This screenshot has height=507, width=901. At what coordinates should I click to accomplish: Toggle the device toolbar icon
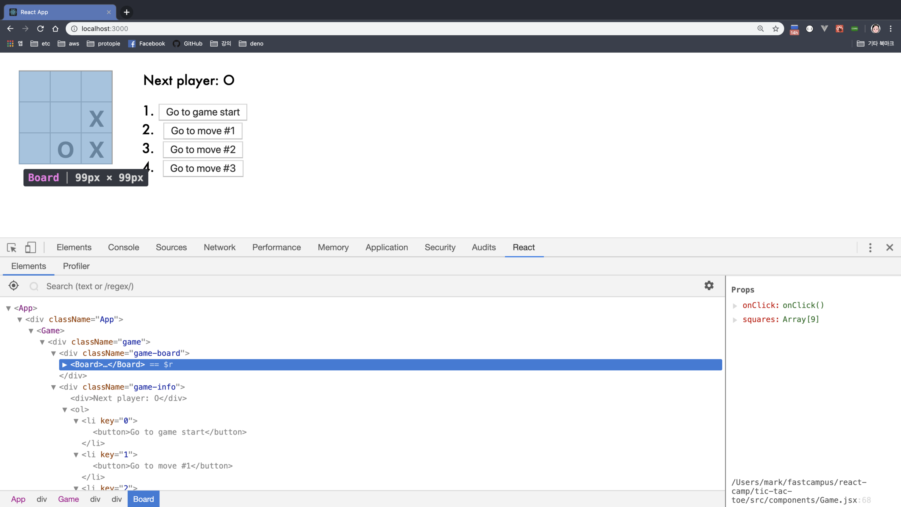pos(30,247)
